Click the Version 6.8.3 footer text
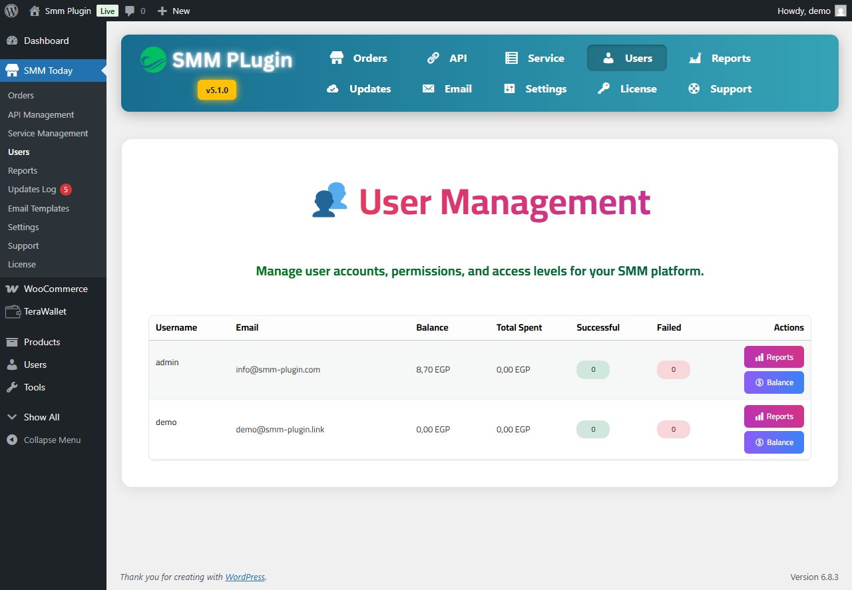Screen dimensions: 852x590 (x=814, y=577)
